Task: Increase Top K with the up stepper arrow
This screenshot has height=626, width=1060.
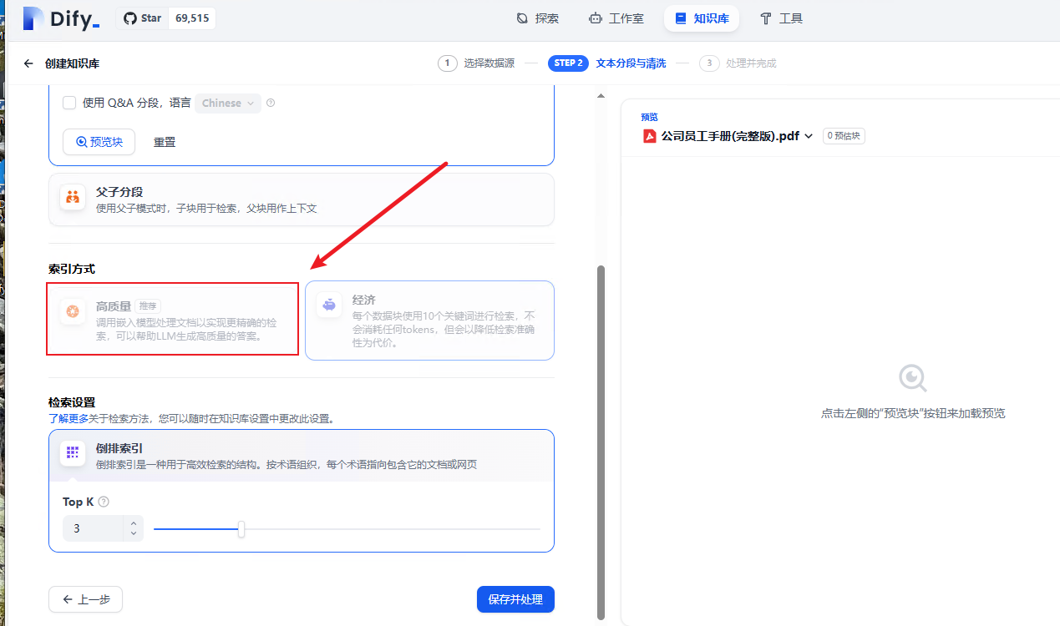Action: pyautogui.click(x=133, y=523)
